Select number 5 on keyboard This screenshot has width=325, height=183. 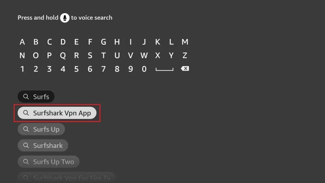77,69
